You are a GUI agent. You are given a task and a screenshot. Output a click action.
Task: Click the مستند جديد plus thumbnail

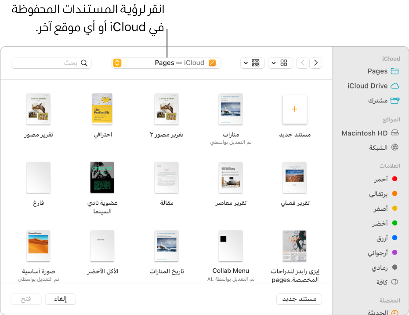coord(295,109)
